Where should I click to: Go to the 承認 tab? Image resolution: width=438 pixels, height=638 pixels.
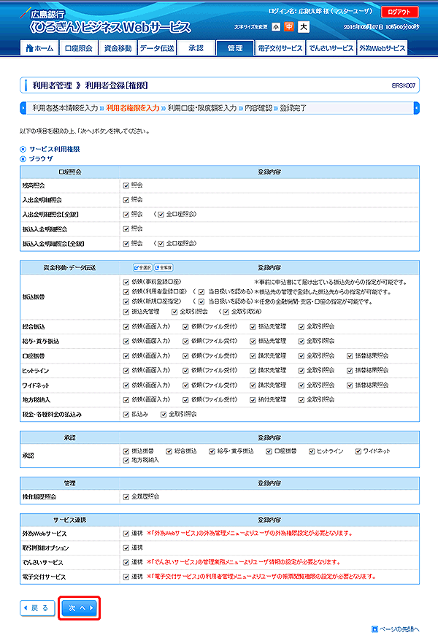click(x=196, y=48)
